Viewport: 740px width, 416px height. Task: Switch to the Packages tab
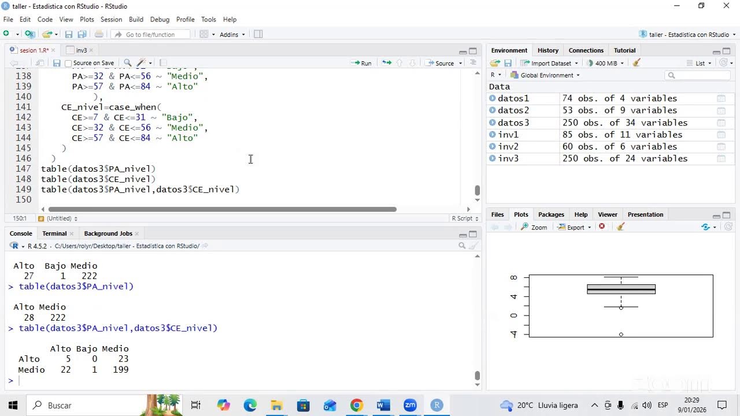[x=551, y=214]
